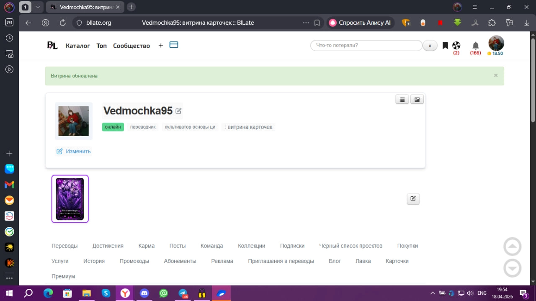
Task: Click Спросить Алису AI button
Action: (x=361, y=23)
